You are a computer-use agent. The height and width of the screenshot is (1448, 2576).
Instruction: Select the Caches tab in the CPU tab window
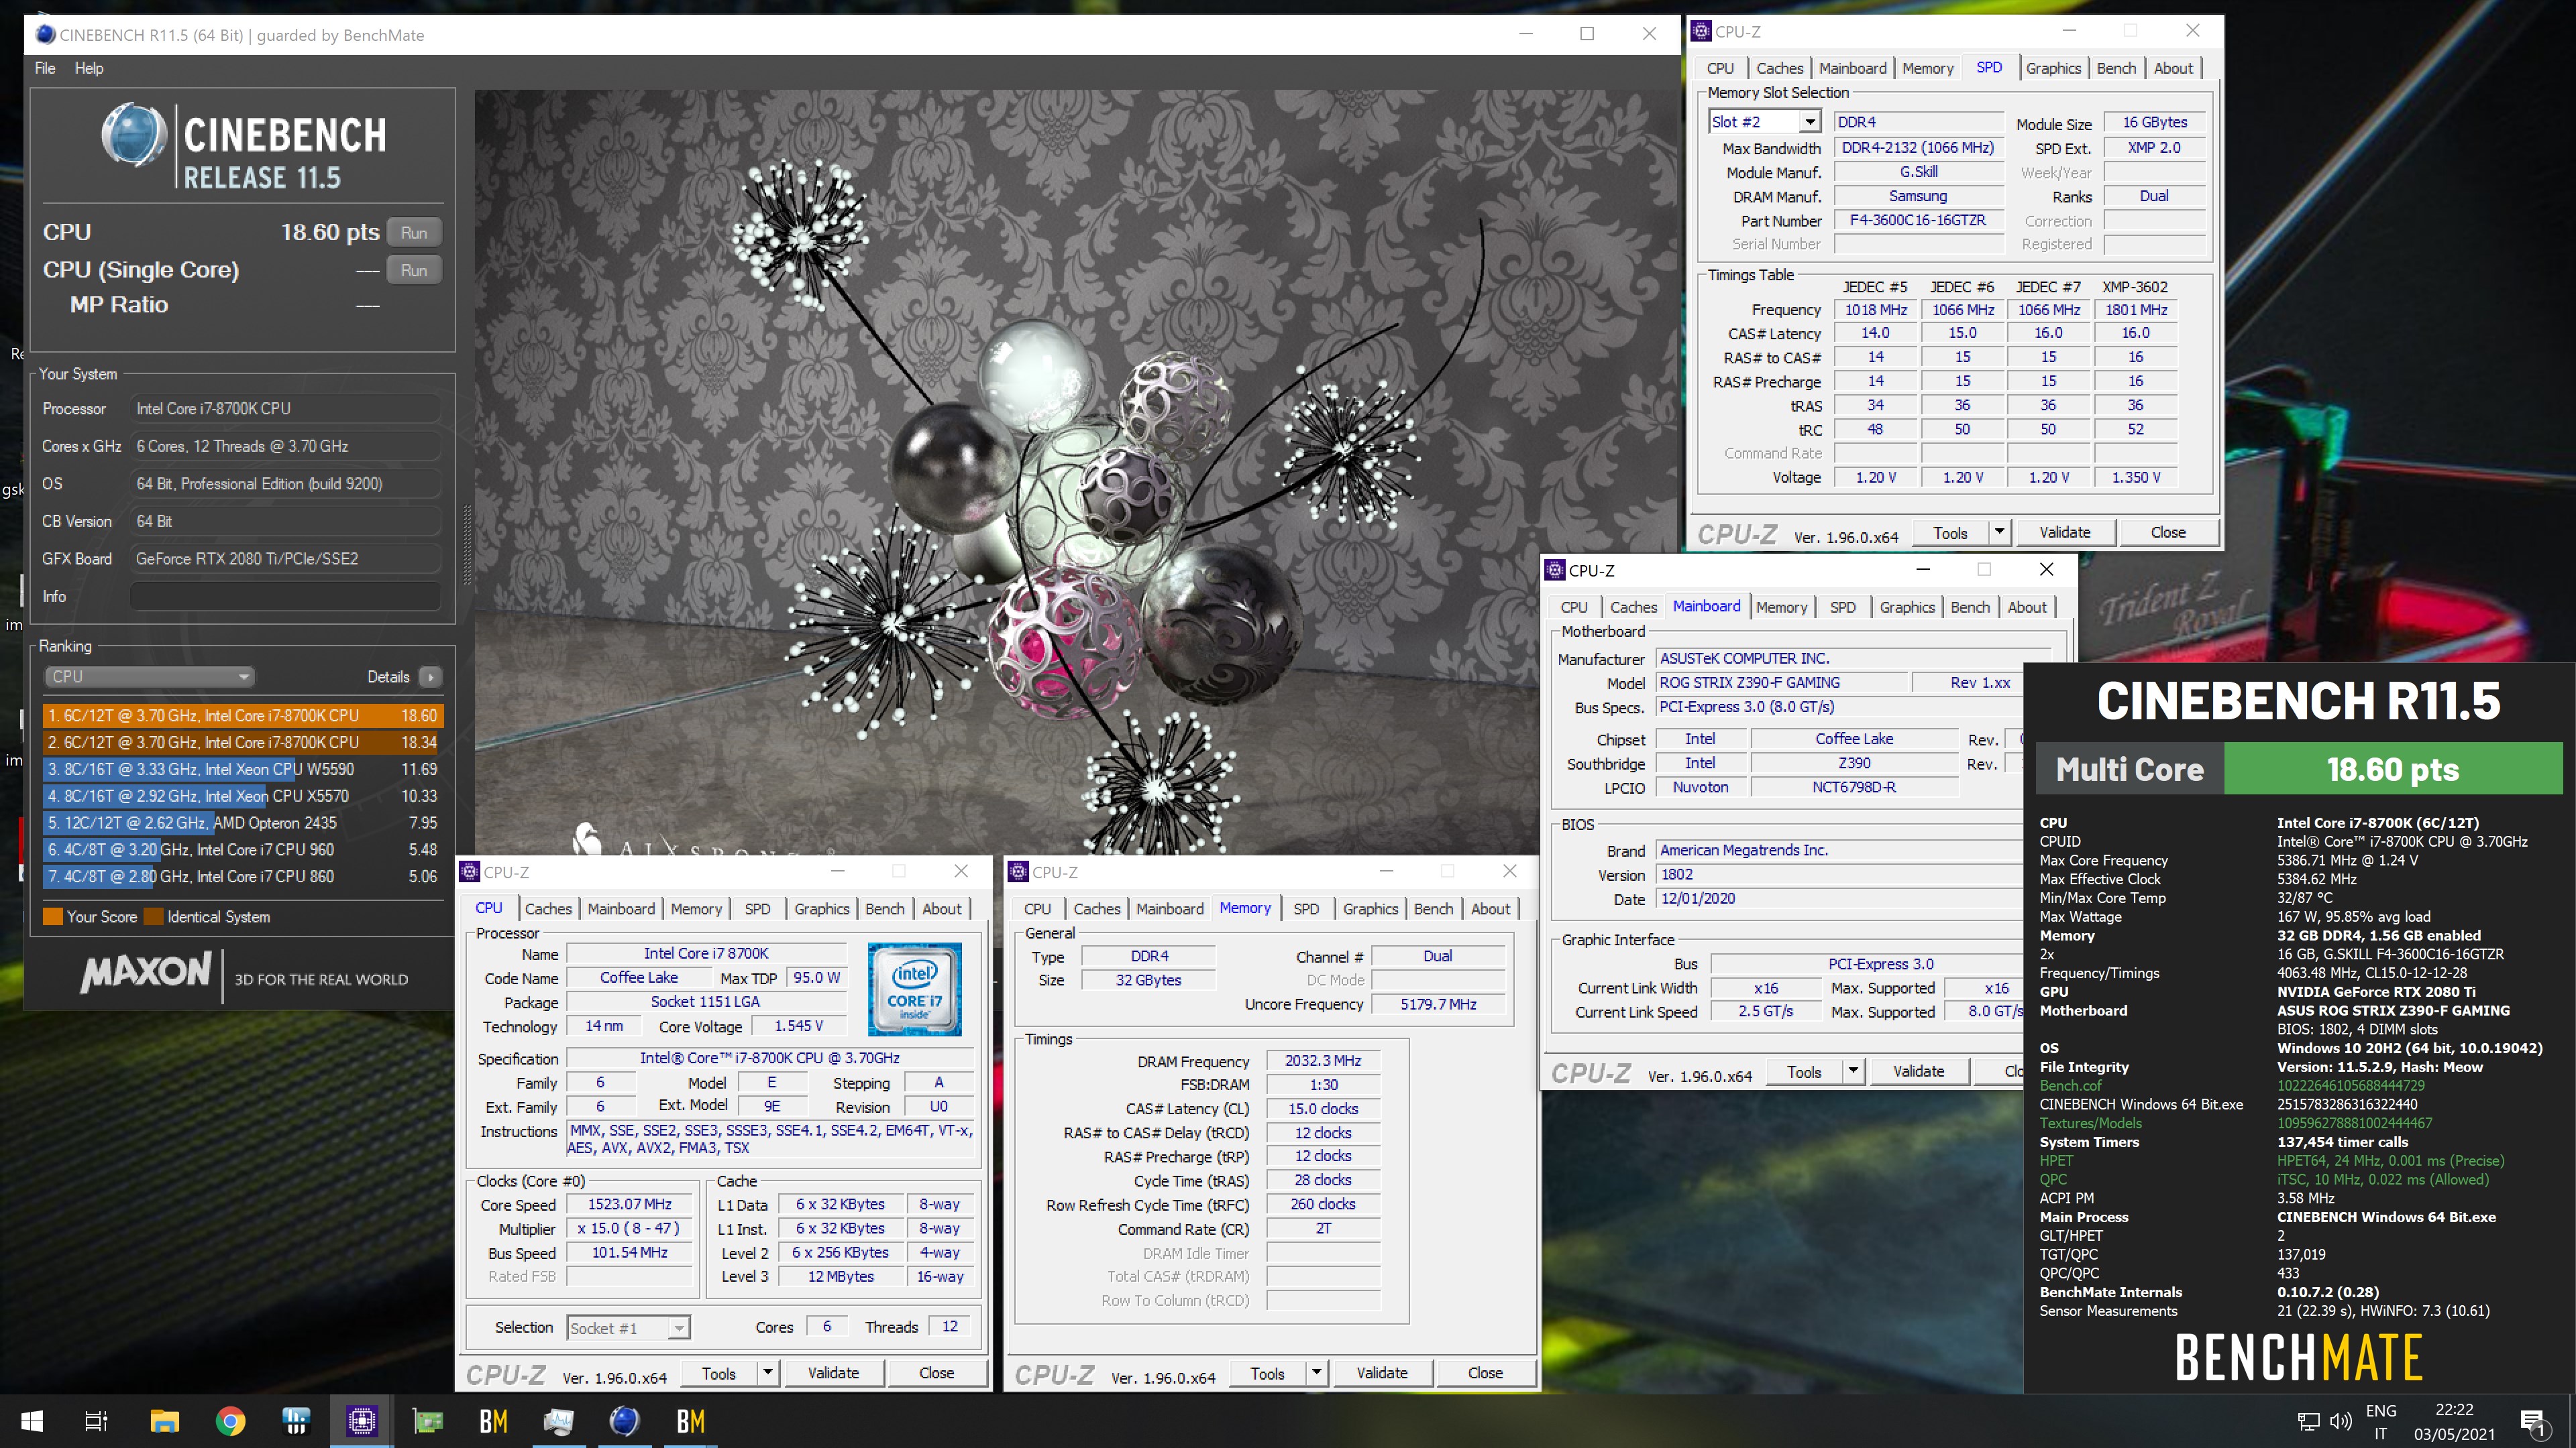click(x=548, y=908)
